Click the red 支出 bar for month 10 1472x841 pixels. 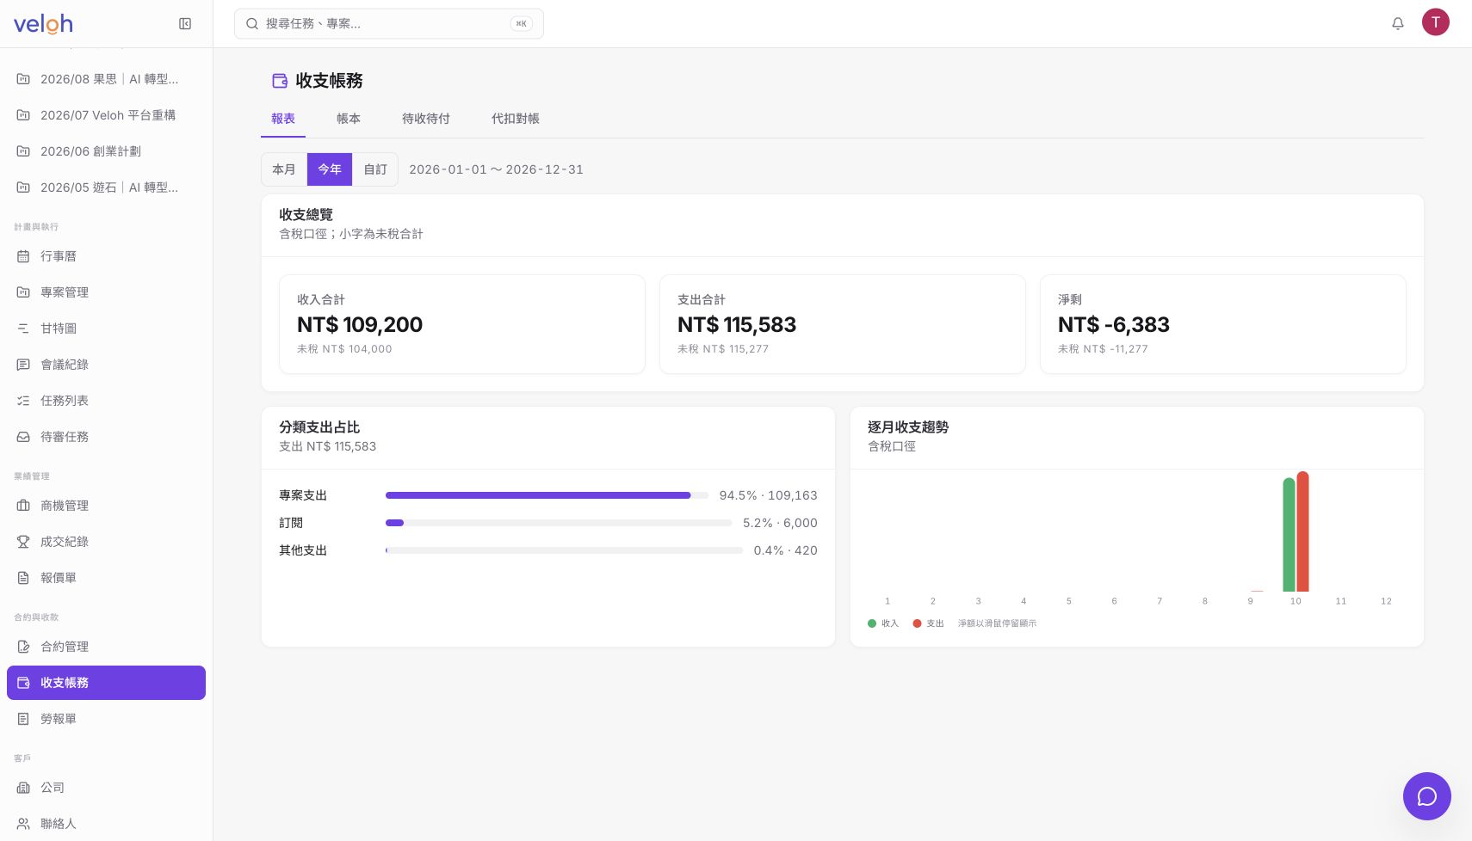[x=1302, y=531]
